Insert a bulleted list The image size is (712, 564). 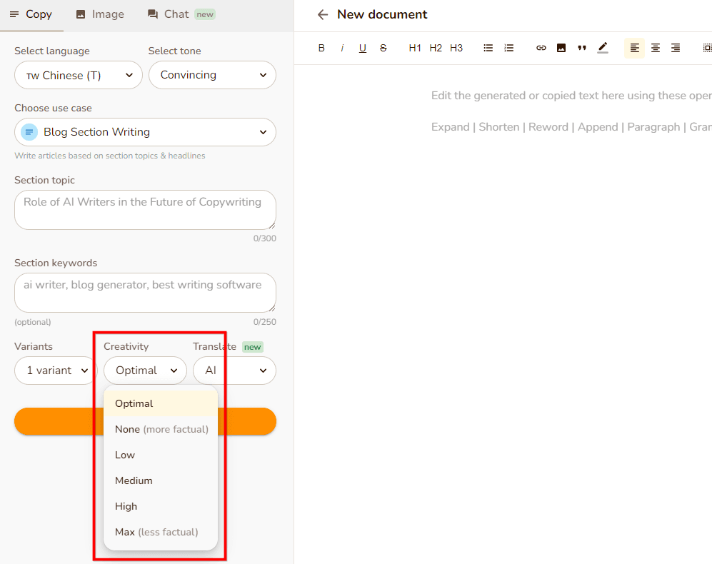click(x=488, y=48)
